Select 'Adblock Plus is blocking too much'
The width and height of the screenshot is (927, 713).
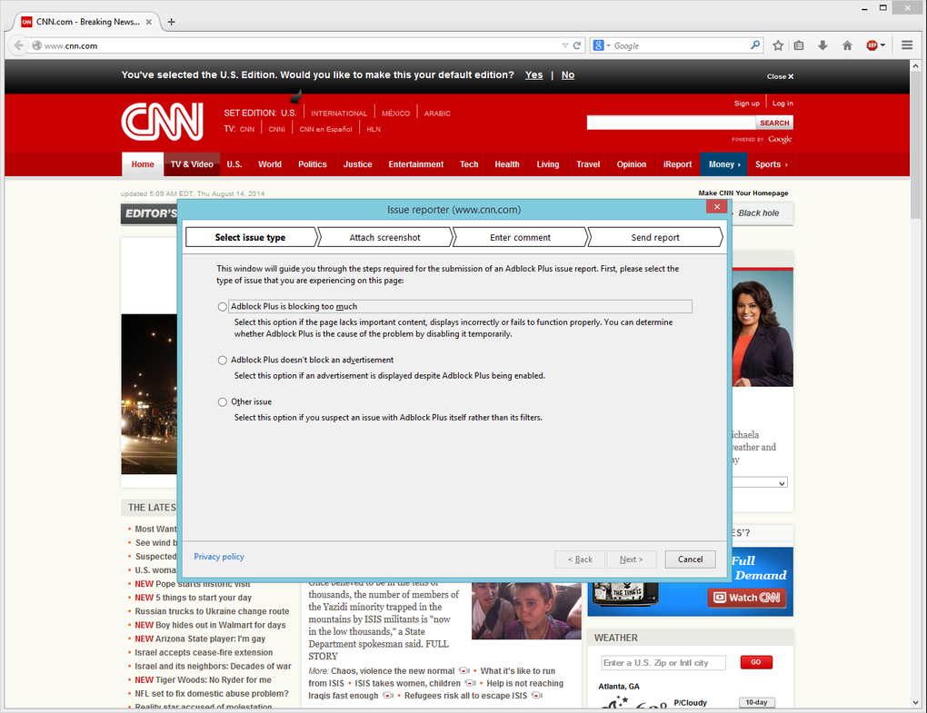pyautogui.click(x=222, y=306)
